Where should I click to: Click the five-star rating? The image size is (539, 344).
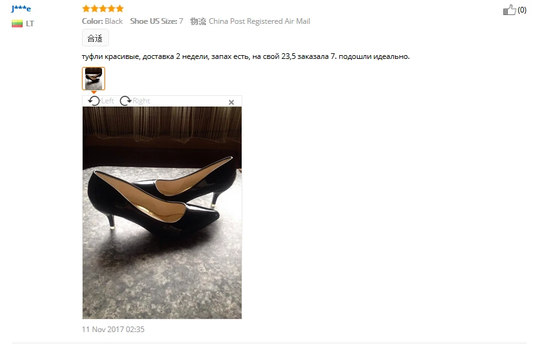[103, 8]
